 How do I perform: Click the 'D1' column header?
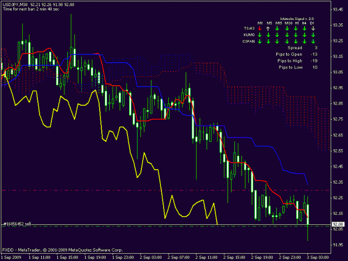coord(312,23)
